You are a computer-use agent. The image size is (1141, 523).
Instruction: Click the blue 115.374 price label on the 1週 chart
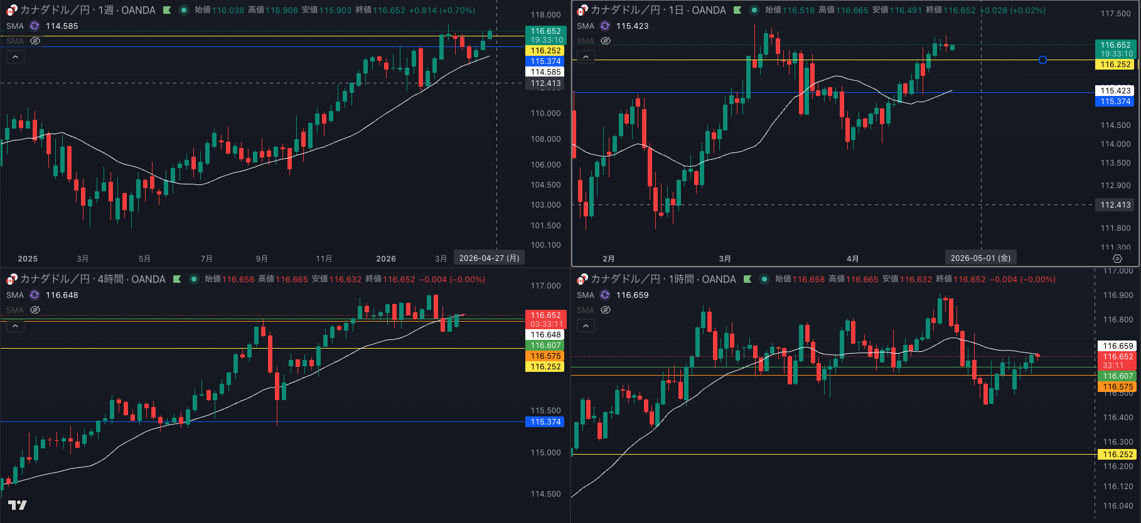[x=546, y=61]
